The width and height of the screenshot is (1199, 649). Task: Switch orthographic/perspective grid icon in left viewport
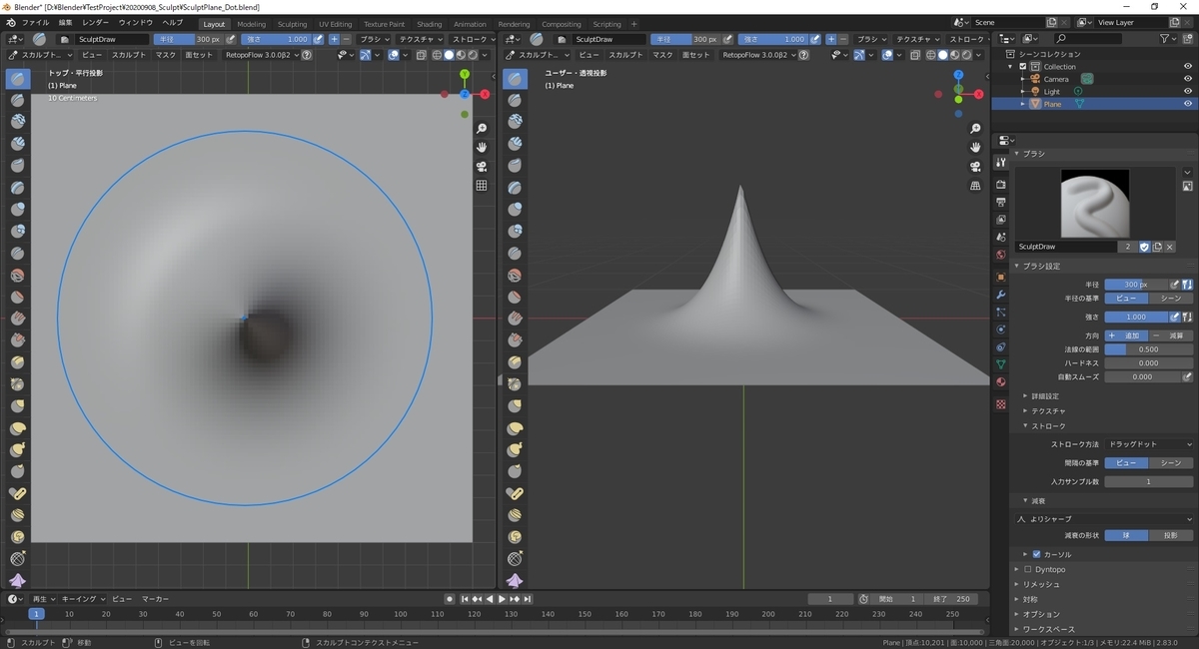[482, 186]
